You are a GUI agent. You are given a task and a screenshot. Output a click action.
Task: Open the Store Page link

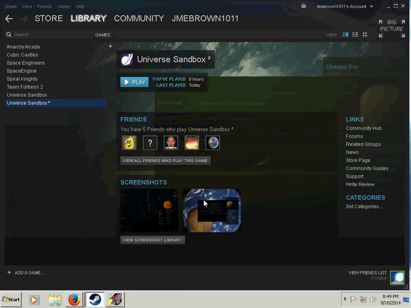pyautogui.click(x=358, y=160)
